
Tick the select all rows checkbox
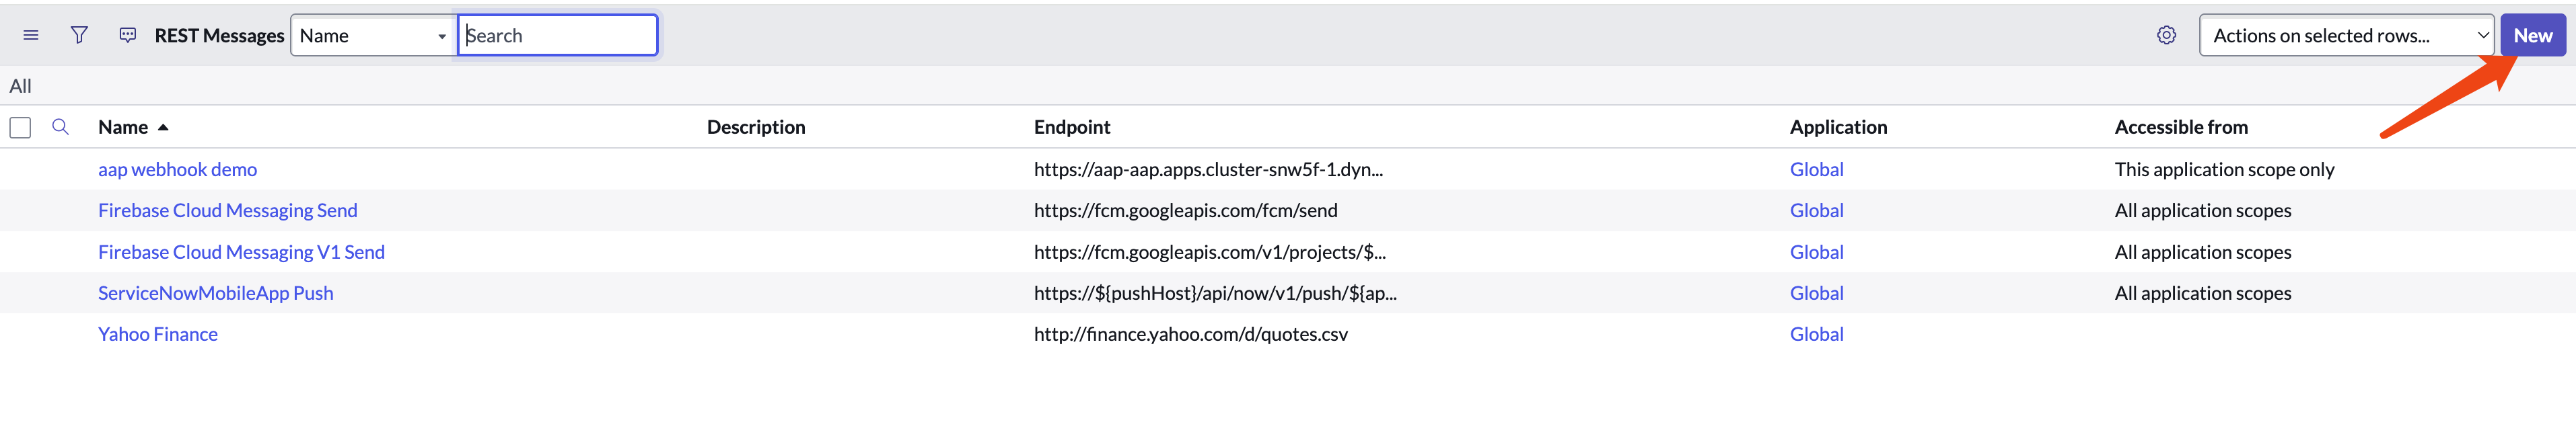point(20,128)
